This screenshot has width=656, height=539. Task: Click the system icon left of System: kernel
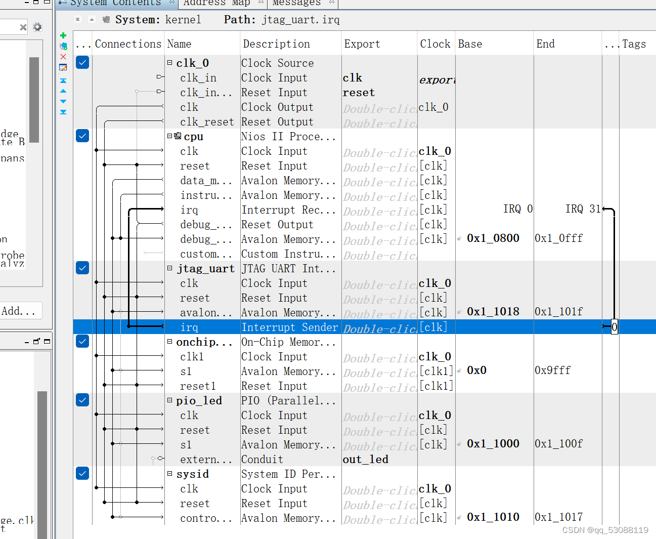click(106, 19)
